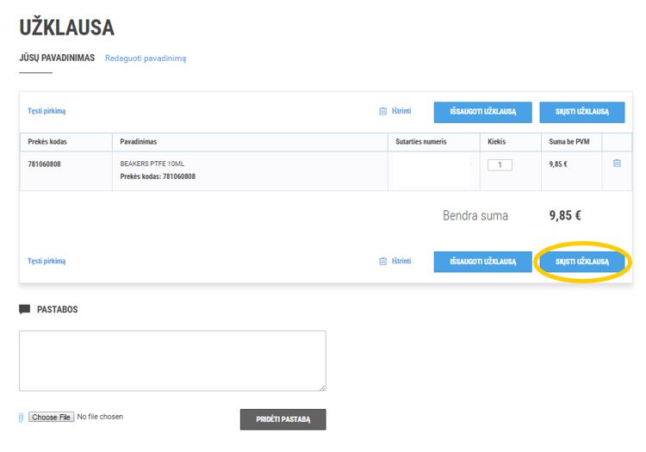This screenshot has height=452, width=646.
Task: Click the trash icon beside the bottom Ištrinti link
Action: click(382, 262)
